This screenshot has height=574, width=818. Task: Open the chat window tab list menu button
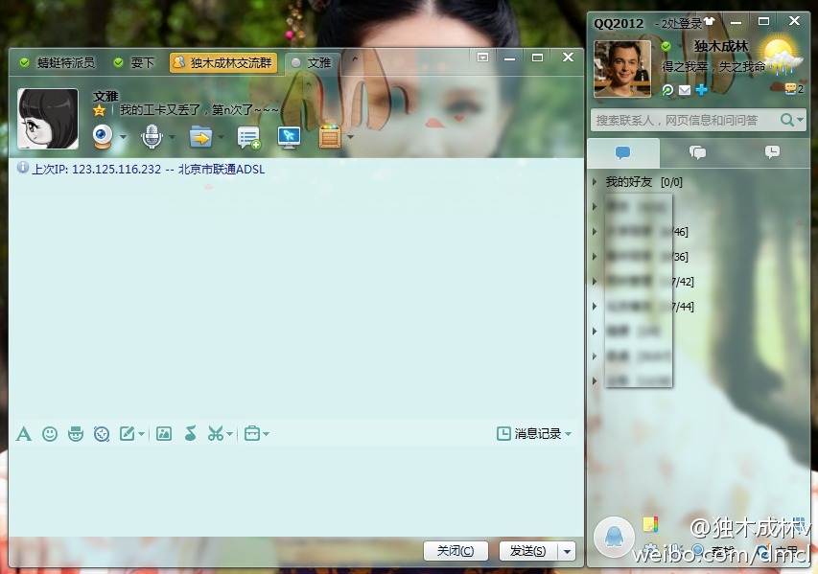pyautogui.click(x=483, y=57)
